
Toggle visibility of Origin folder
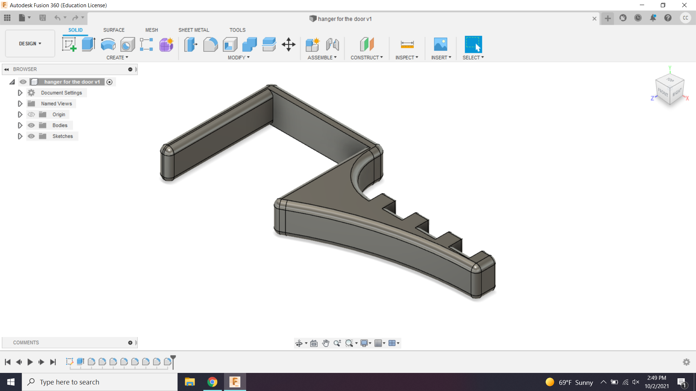31,114
